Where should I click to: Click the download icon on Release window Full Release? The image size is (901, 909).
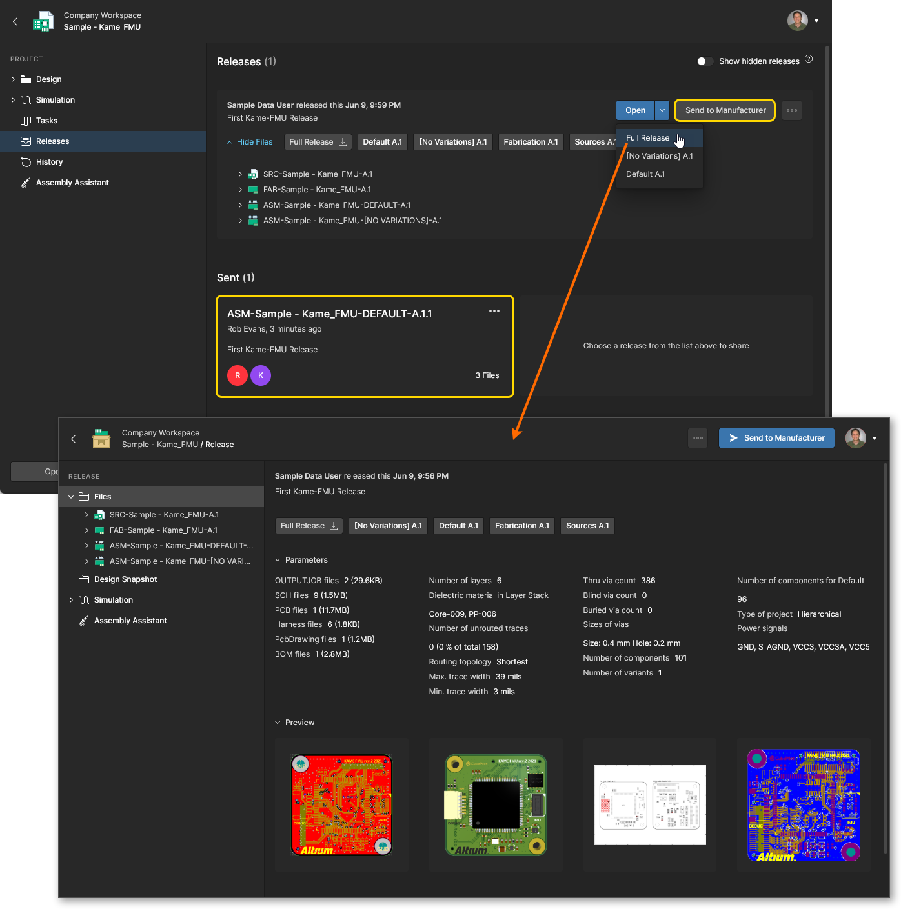[334, 526]
